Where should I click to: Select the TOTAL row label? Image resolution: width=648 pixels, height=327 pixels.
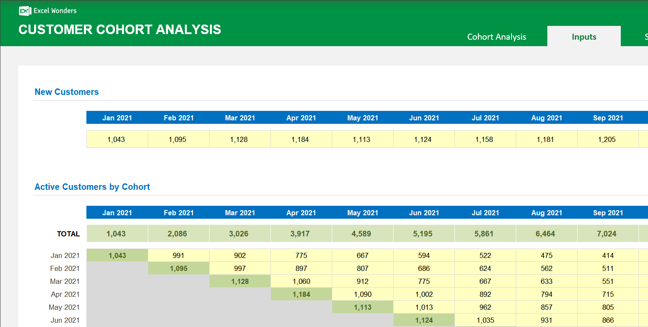[x=68, y=234]
